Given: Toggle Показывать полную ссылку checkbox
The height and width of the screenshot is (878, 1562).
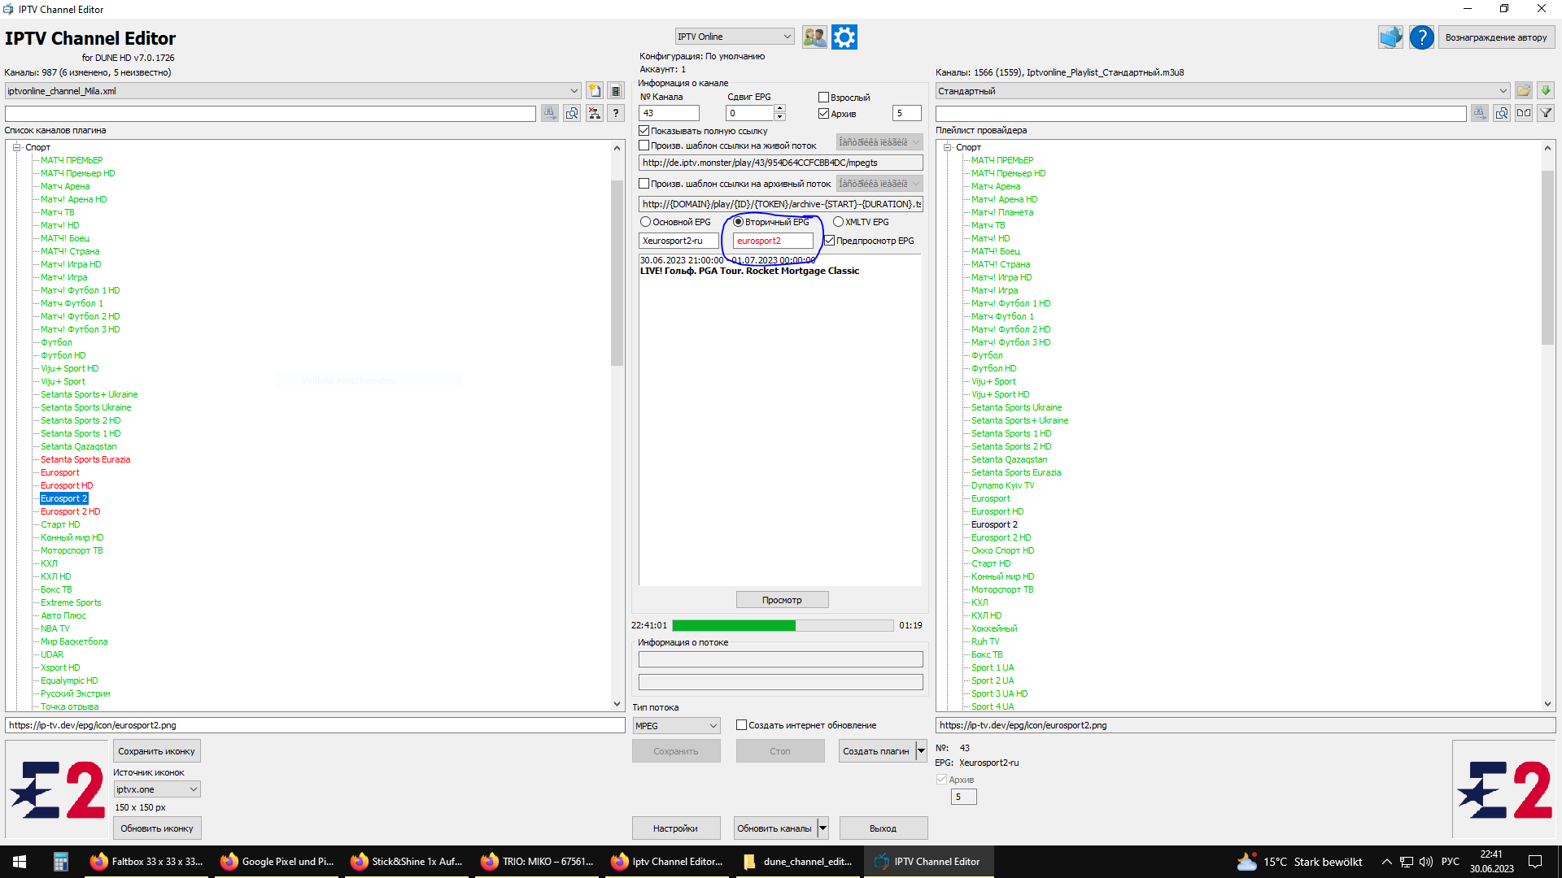Looking at the screenshot, I should tap(644, 131).
